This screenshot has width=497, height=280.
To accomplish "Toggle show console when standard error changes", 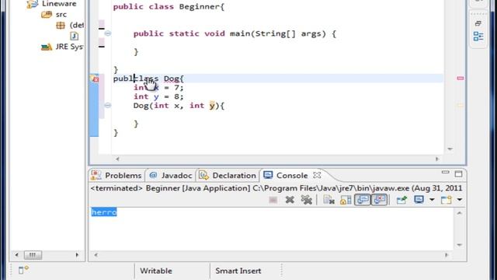I will coord(379,200).
